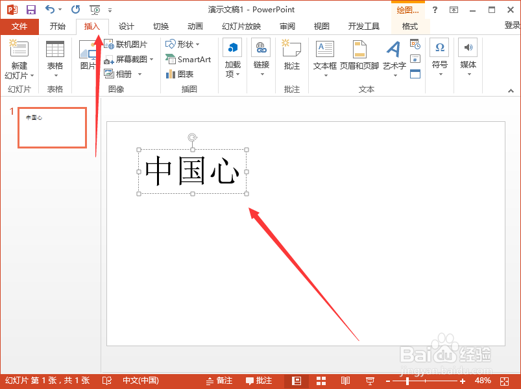
Task: Switch to the 设计 ribbon tab
Action: pyautogui.click(x=126, y=27)
